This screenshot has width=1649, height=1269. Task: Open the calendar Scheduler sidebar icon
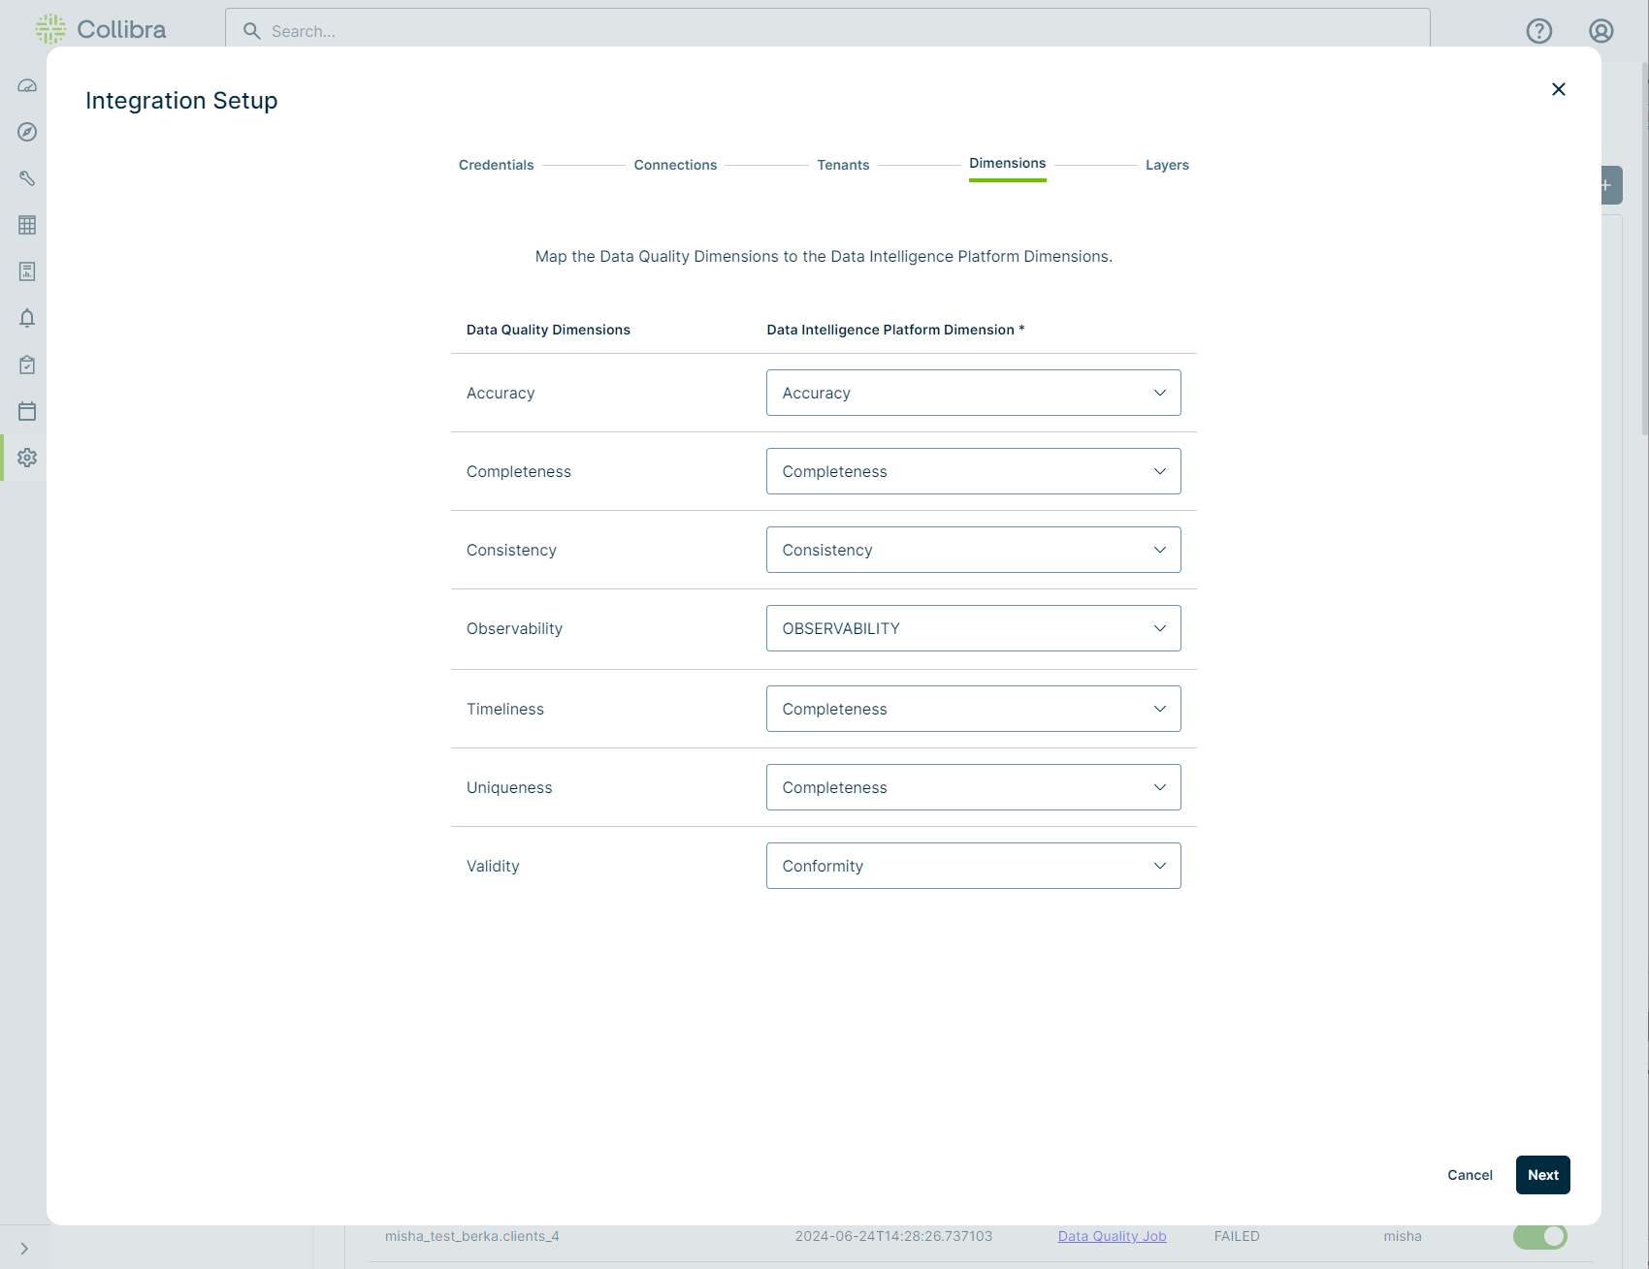27,411
